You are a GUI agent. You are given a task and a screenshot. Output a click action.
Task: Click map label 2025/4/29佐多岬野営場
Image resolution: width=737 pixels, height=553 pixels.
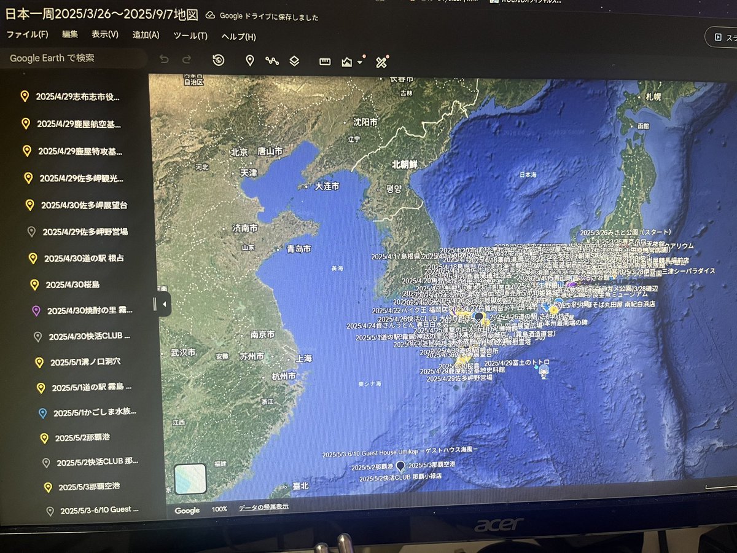[459, 378]
